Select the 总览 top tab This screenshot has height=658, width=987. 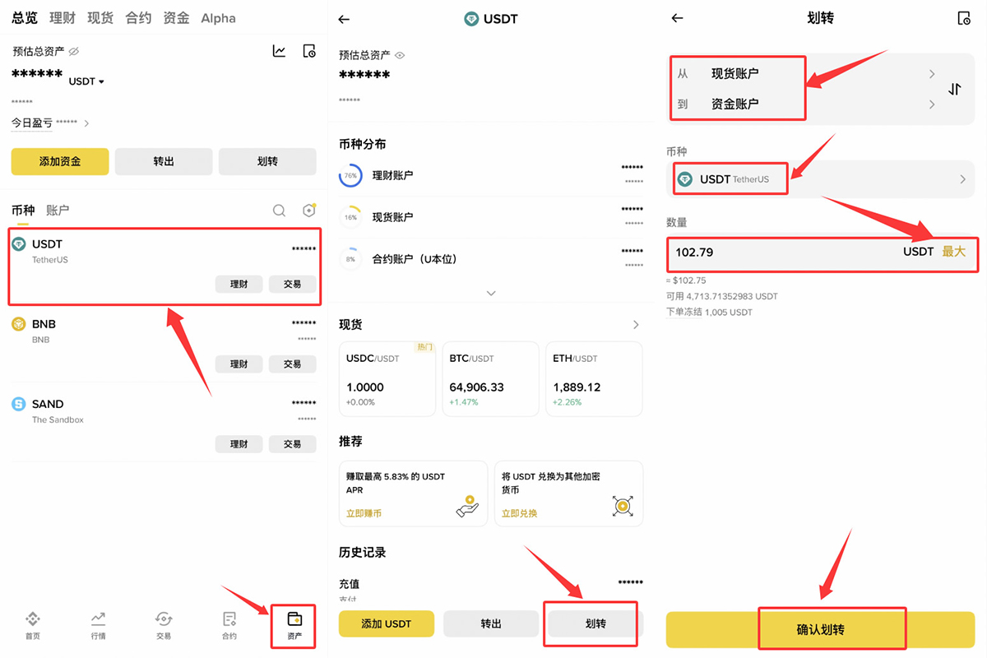click(25, 18)
